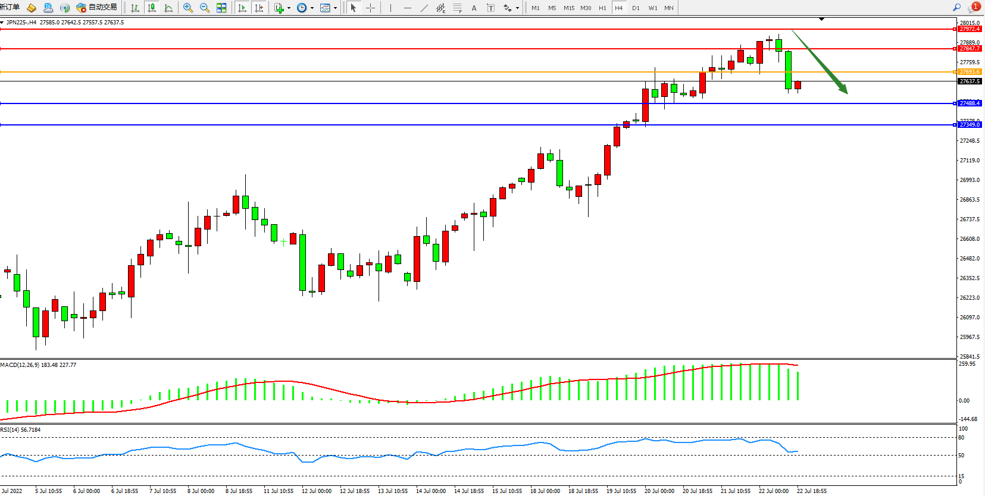Expand the periodicity clock dropdown arrow
985x496 pixels.
(312, 8)
